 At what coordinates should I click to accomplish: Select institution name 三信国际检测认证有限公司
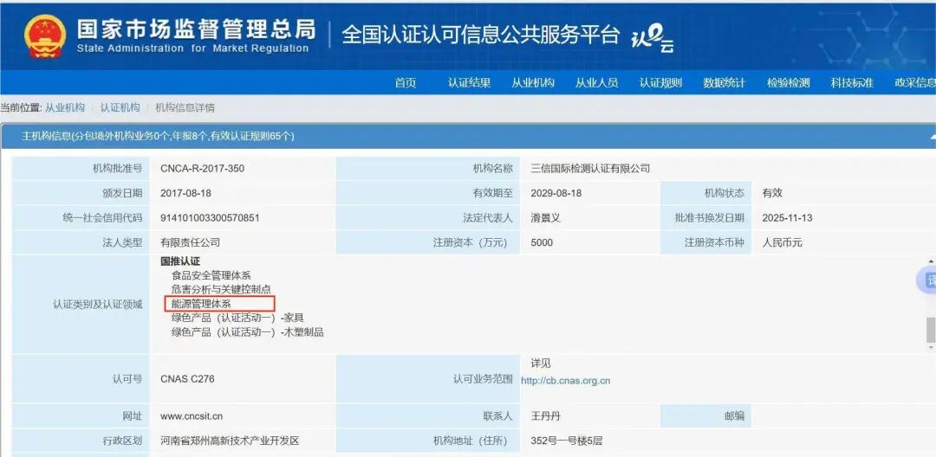pyautogui.click(x=590, y=169)
